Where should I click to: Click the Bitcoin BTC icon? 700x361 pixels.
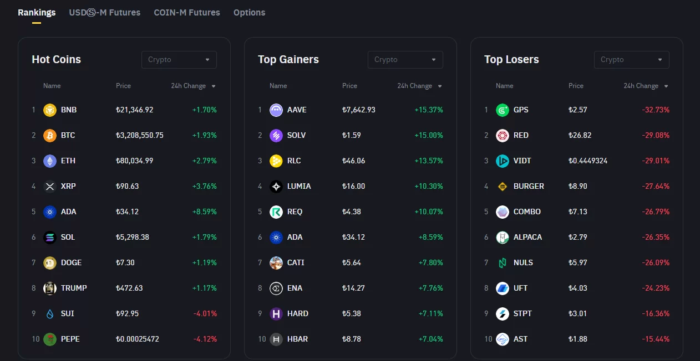pos(50,135)
